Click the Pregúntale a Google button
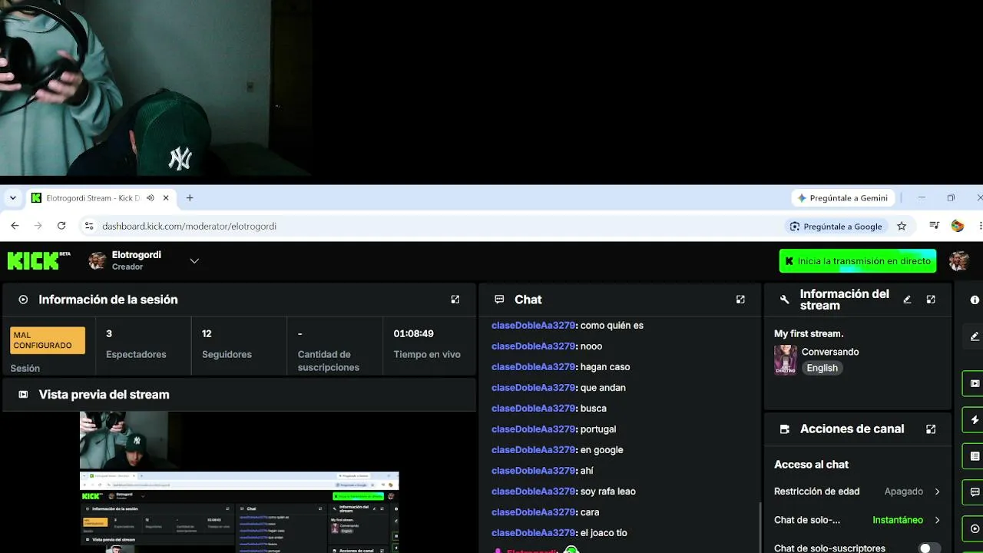Image resolution: width=983 pixels, height=553 pixels. (x=836, y=226)
